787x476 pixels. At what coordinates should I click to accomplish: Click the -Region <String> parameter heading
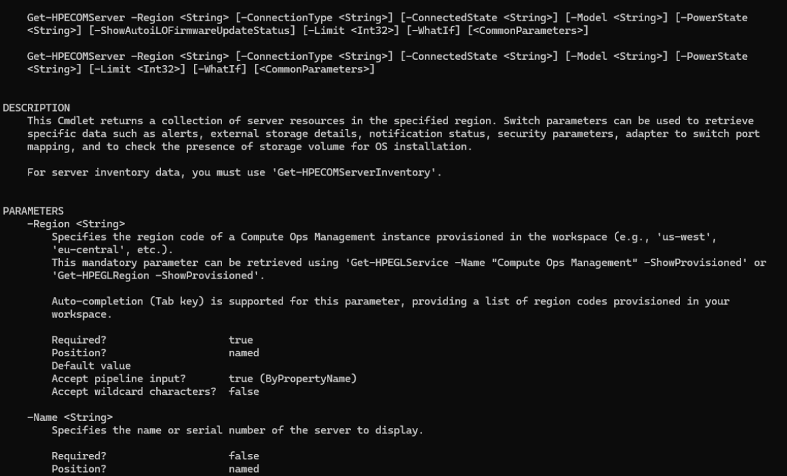(x=76, y=224)
